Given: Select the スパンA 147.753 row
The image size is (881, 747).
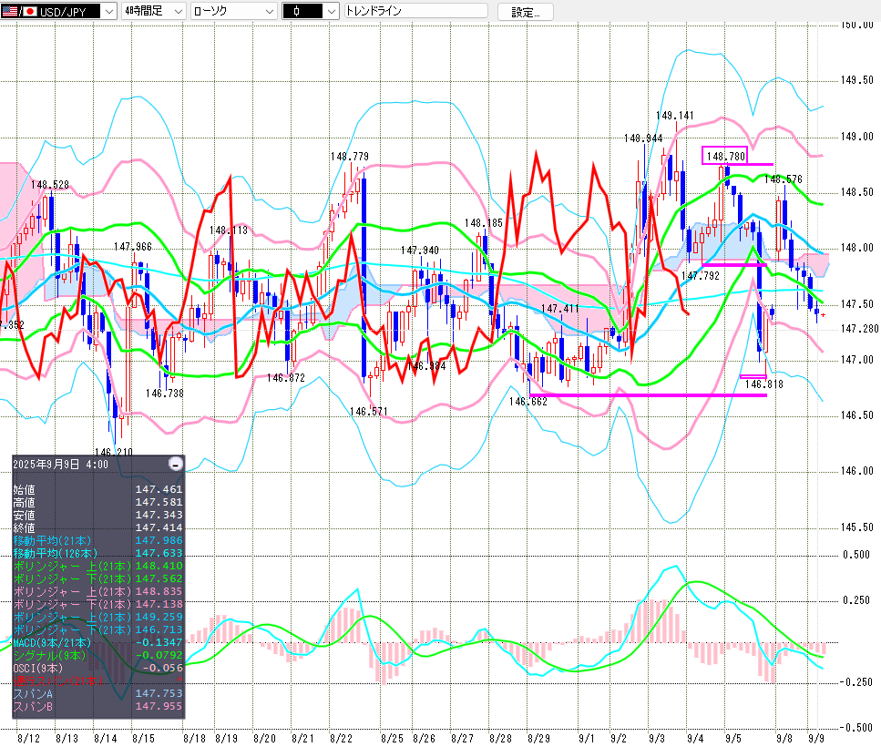Looking at the screenshot, I should (97, 693).
